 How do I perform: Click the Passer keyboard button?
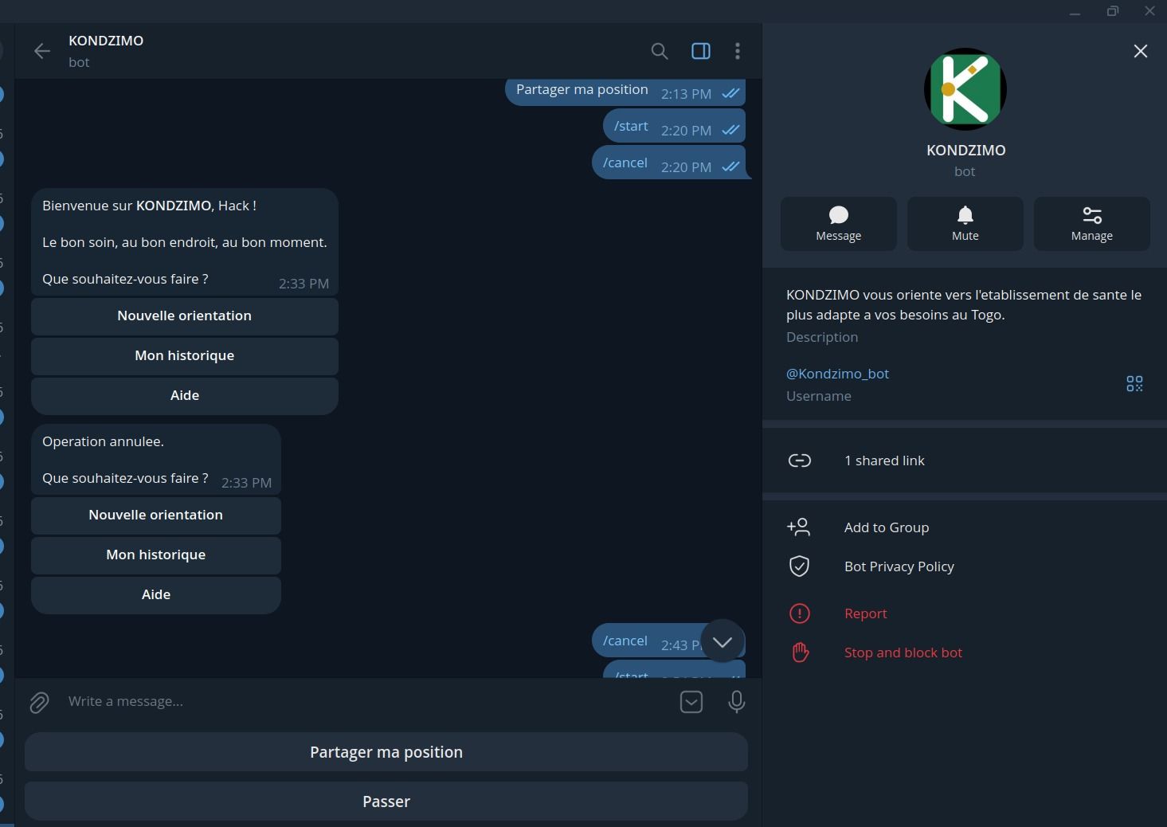tap(386, 802)
